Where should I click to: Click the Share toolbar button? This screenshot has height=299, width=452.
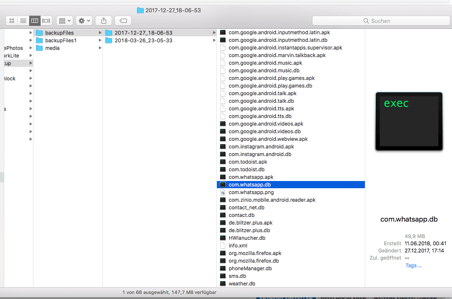pyautogui.click(x=104, y=21)
